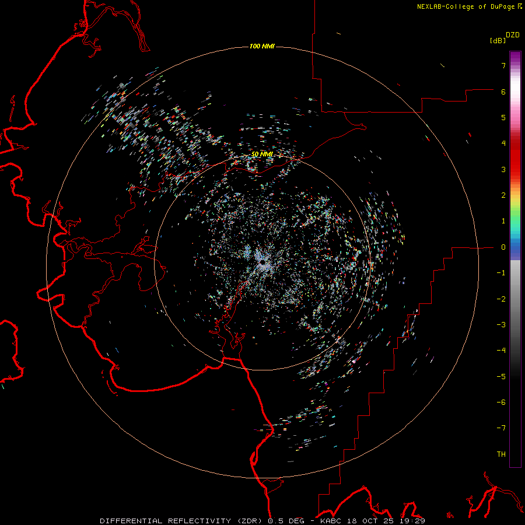
Task: Click the -6 dB legend value
Action: 501,402
